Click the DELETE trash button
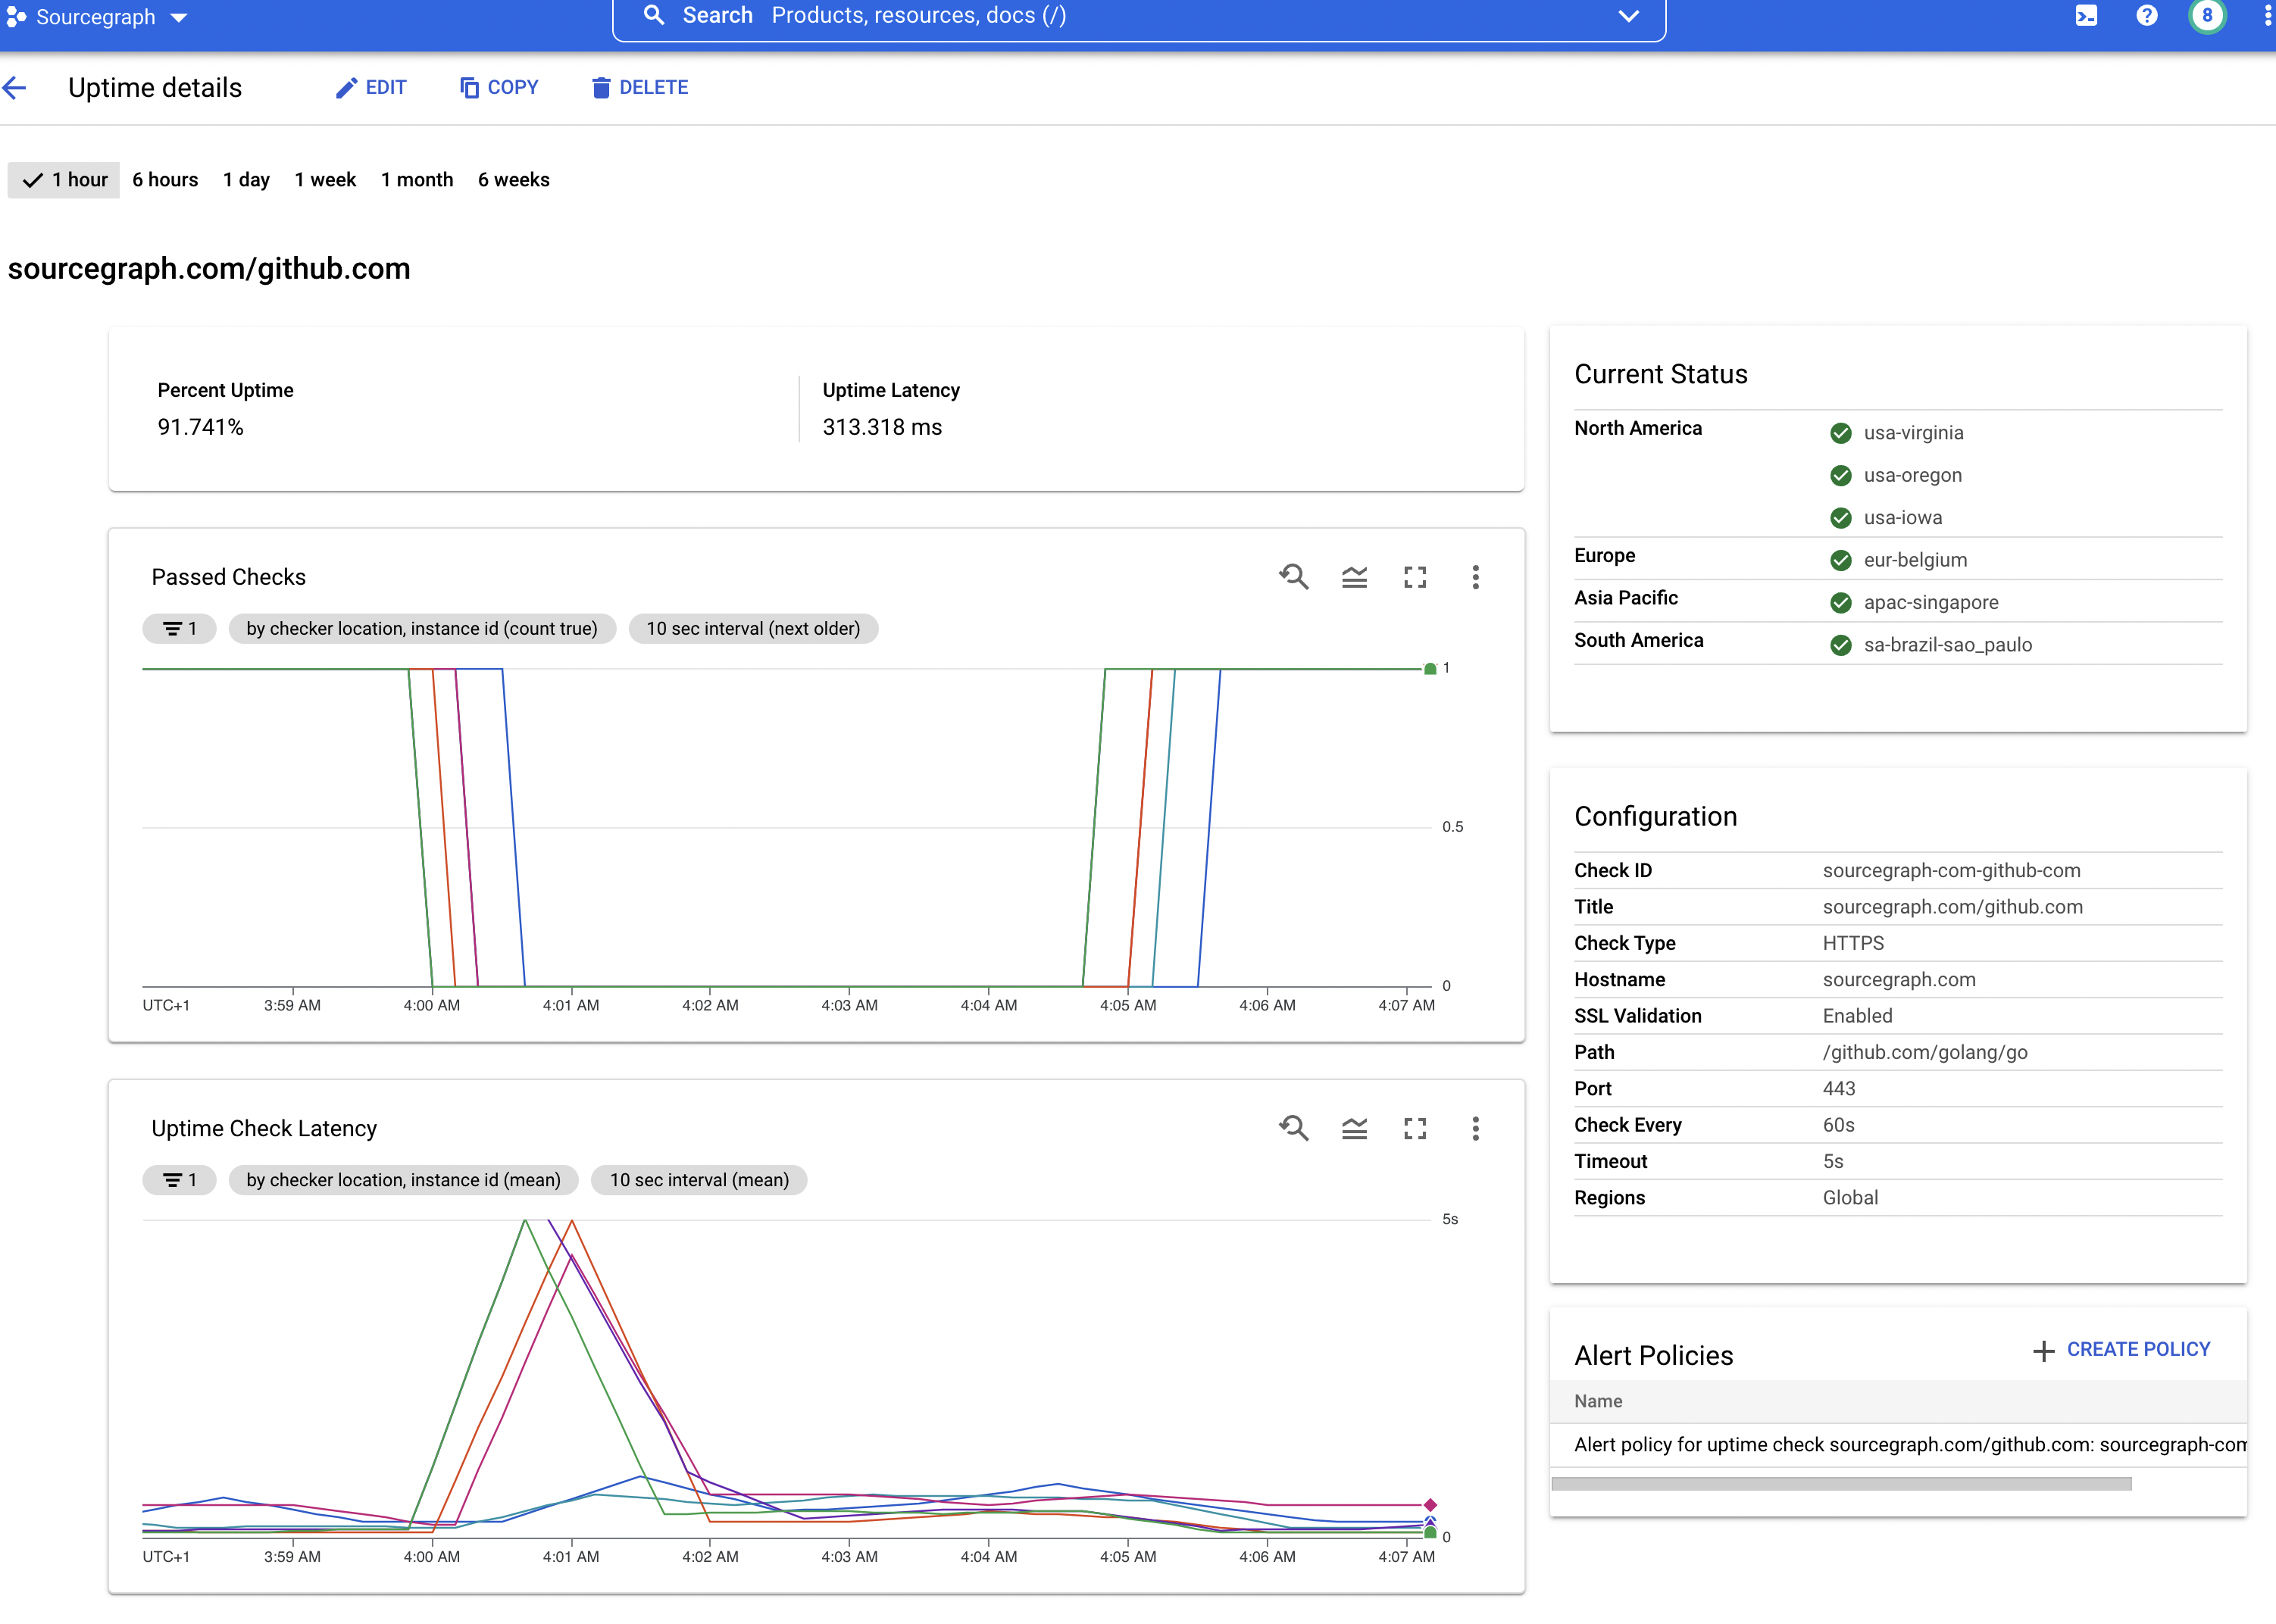The image size is (2276, 1624). coord(640,88)
